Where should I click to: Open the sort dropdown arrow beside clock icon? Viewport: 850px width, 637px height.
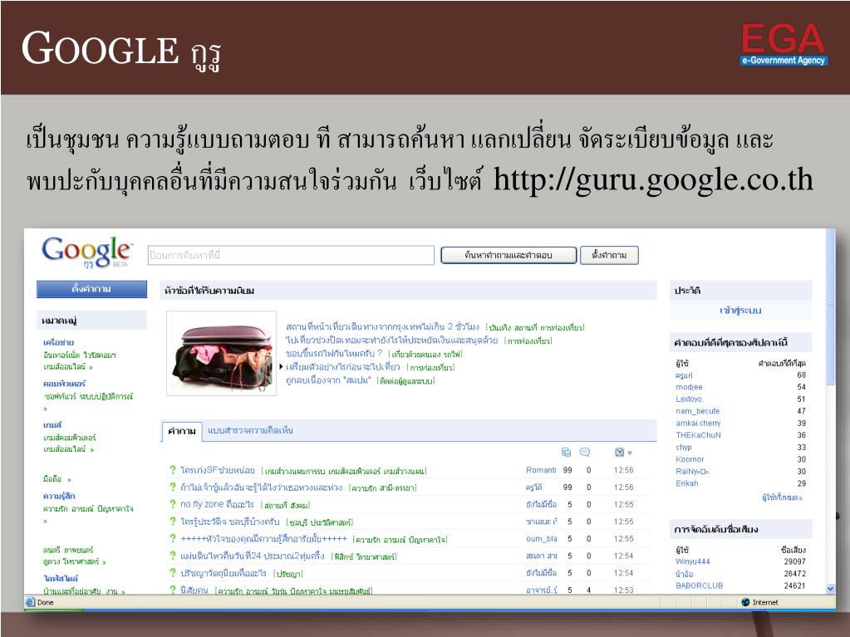point(630,453)
